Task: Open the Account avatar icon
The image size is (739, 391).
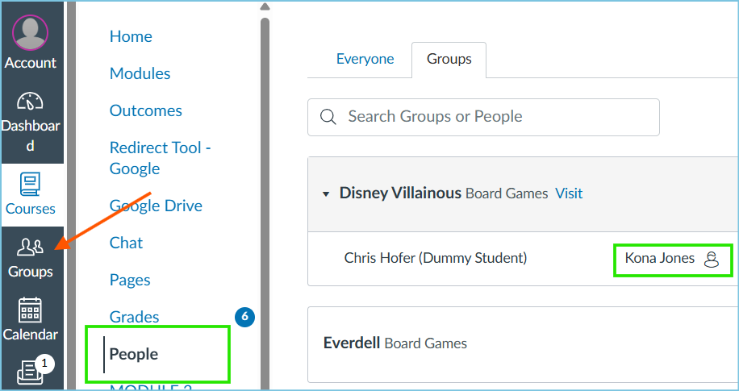Action: 31,33
